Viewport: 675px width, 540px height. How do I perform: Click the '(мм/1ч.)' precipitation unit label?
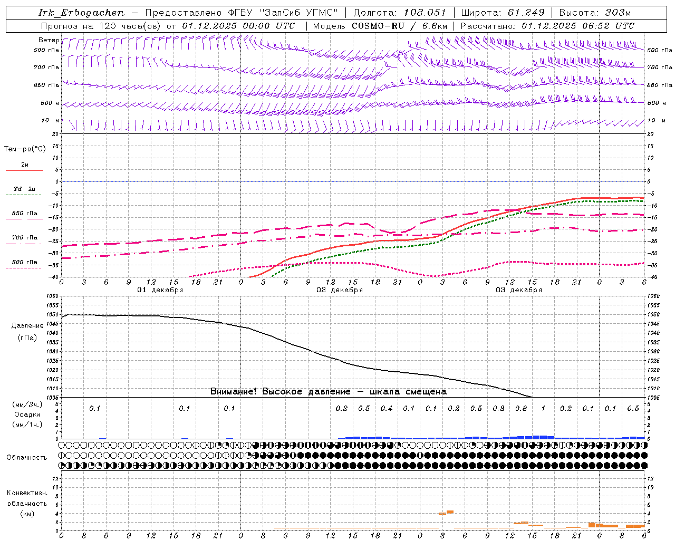click(x=27, y=425)
